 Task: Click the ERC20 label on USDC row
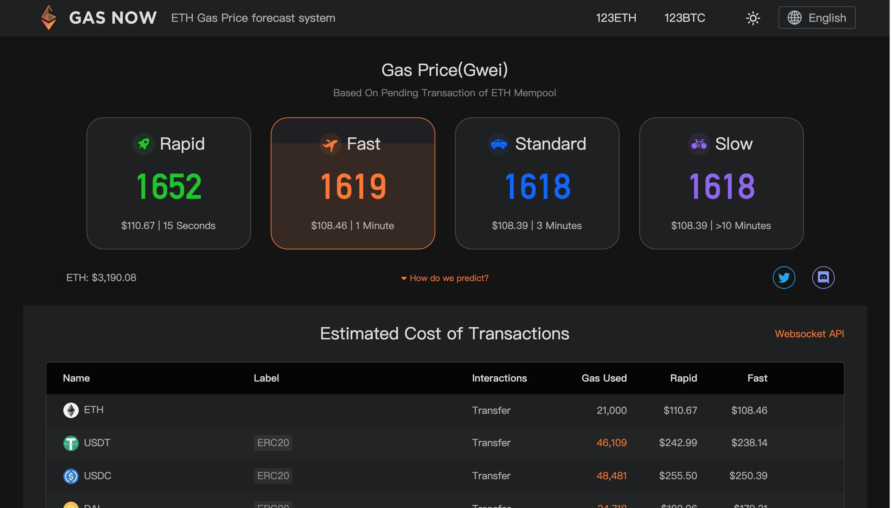point(273,476)
